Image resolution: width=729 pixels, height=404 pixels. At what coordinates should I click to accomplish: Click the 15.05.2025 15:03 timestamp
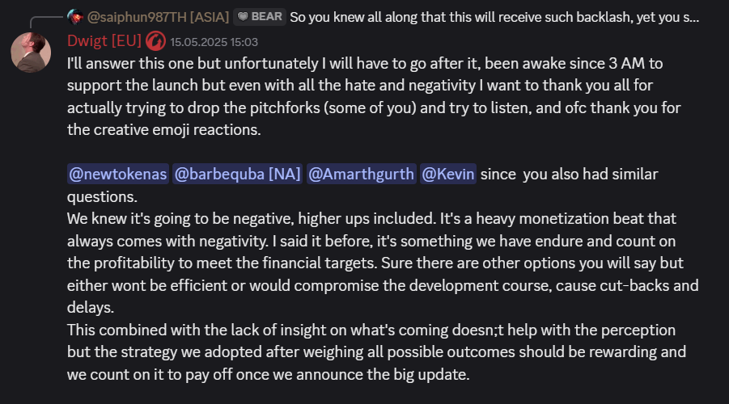pos(214,42)
